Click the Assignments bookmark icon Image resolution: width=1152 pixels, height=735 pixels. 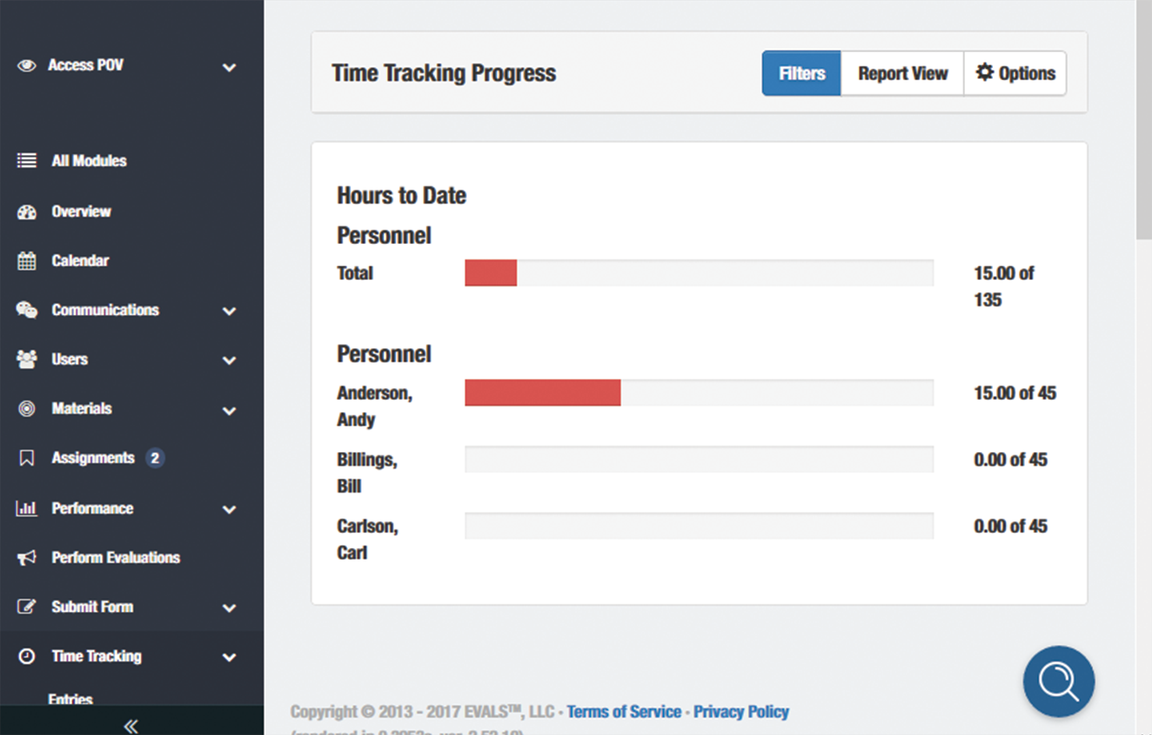point(27,458)
